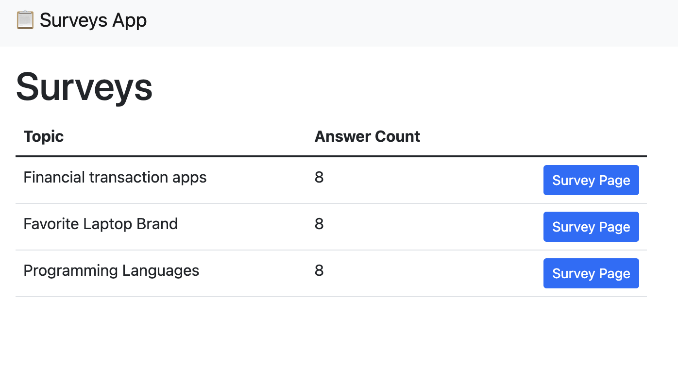678x368 pixels.
Task: Click the Surveys page heading
Action: coord(84,88)
